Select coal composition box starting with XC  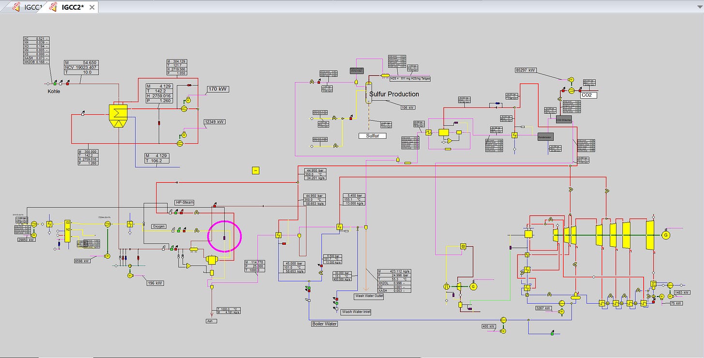[36, 50]
